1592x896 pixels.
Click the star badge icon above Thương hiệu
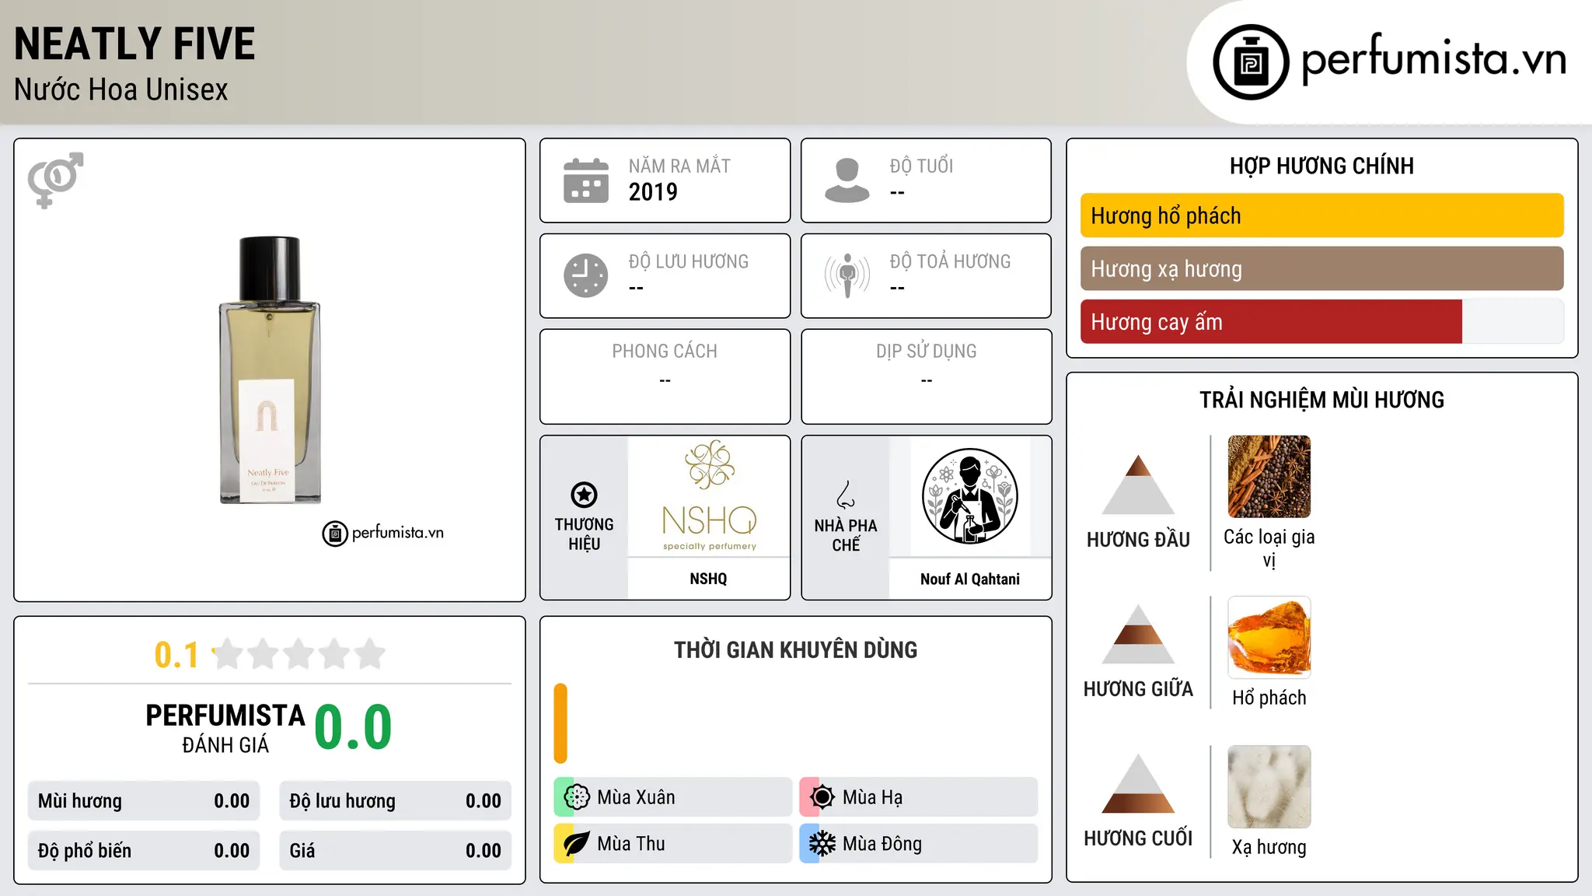pyautogui.click(x=584, y=495)
